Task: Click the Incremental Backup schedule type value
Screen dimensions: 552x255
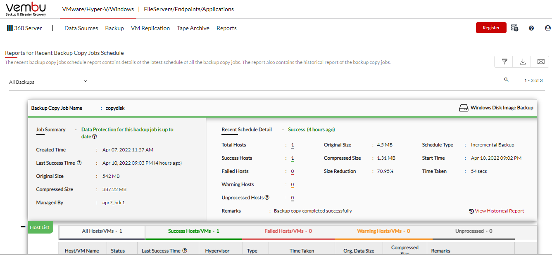Action: click(493, 145)
